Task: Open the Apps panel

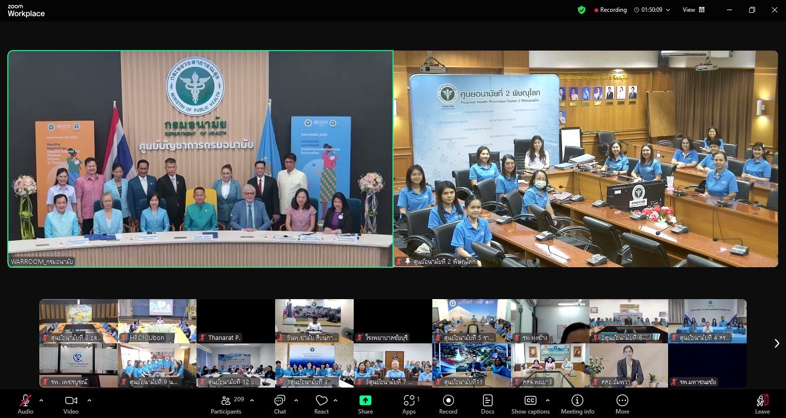Action: [x=409, y=404]
